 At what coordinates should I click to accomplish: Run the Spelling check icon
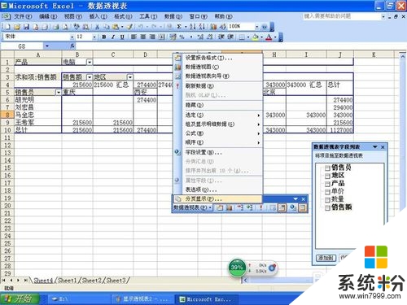point(77,27)
